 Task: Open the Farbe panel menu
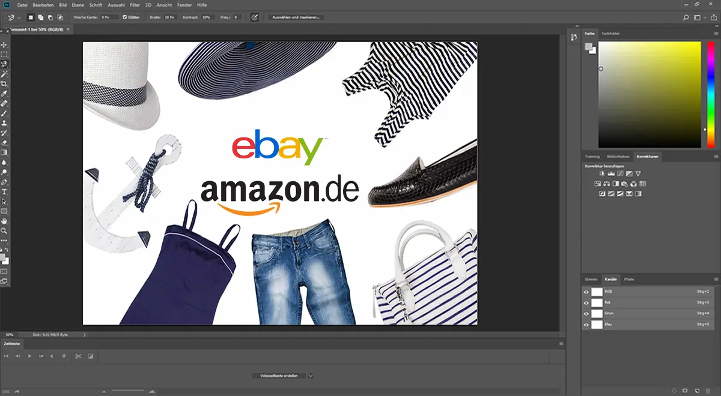point(716,34)
